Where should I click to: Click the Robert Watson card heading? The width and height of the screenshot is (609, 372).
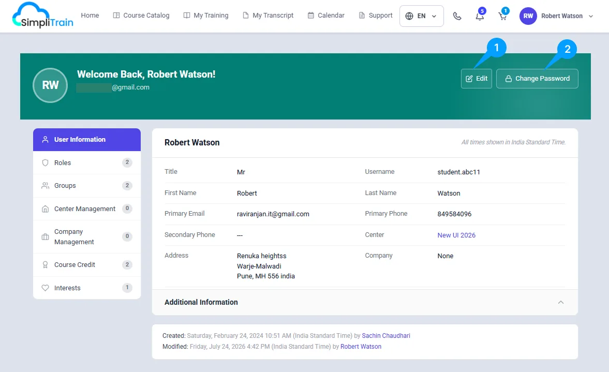point(192,142)
